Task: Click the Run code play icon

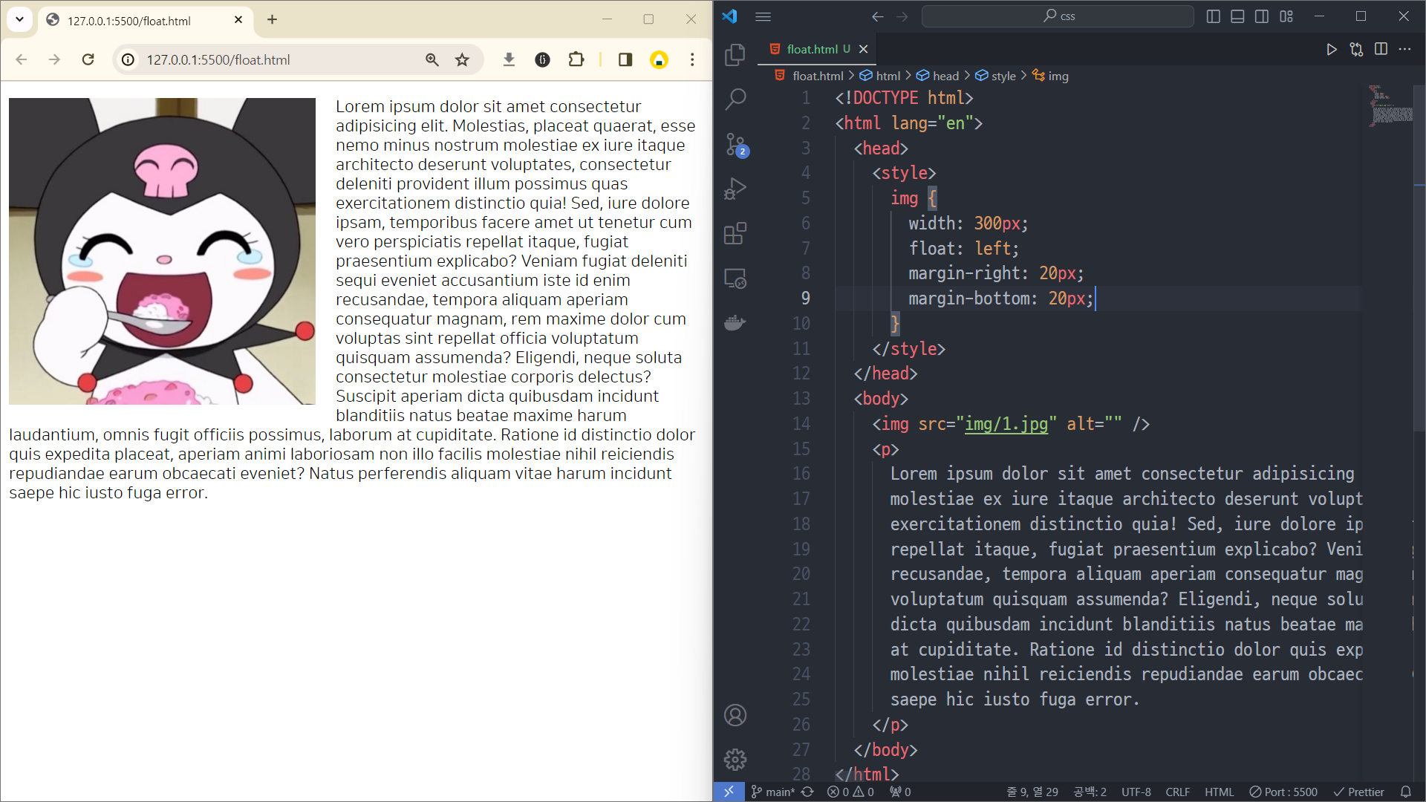Action: (1331, 49)
